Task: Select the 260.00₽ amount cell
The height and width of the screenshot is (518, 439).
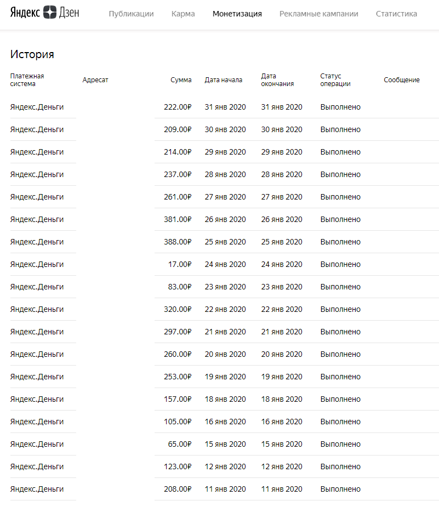Action: click(x=178, y=354)
